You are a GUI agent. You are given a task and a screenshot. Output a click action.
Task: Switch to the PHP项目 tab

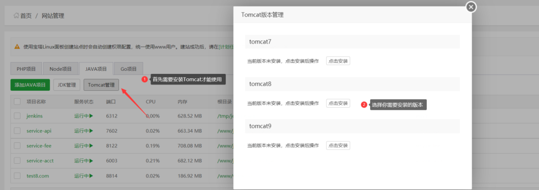(x=26, y=69)
